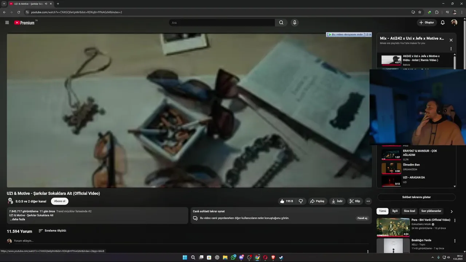Click the Yorum ekleyin comment field

click(x=191, y=241)
